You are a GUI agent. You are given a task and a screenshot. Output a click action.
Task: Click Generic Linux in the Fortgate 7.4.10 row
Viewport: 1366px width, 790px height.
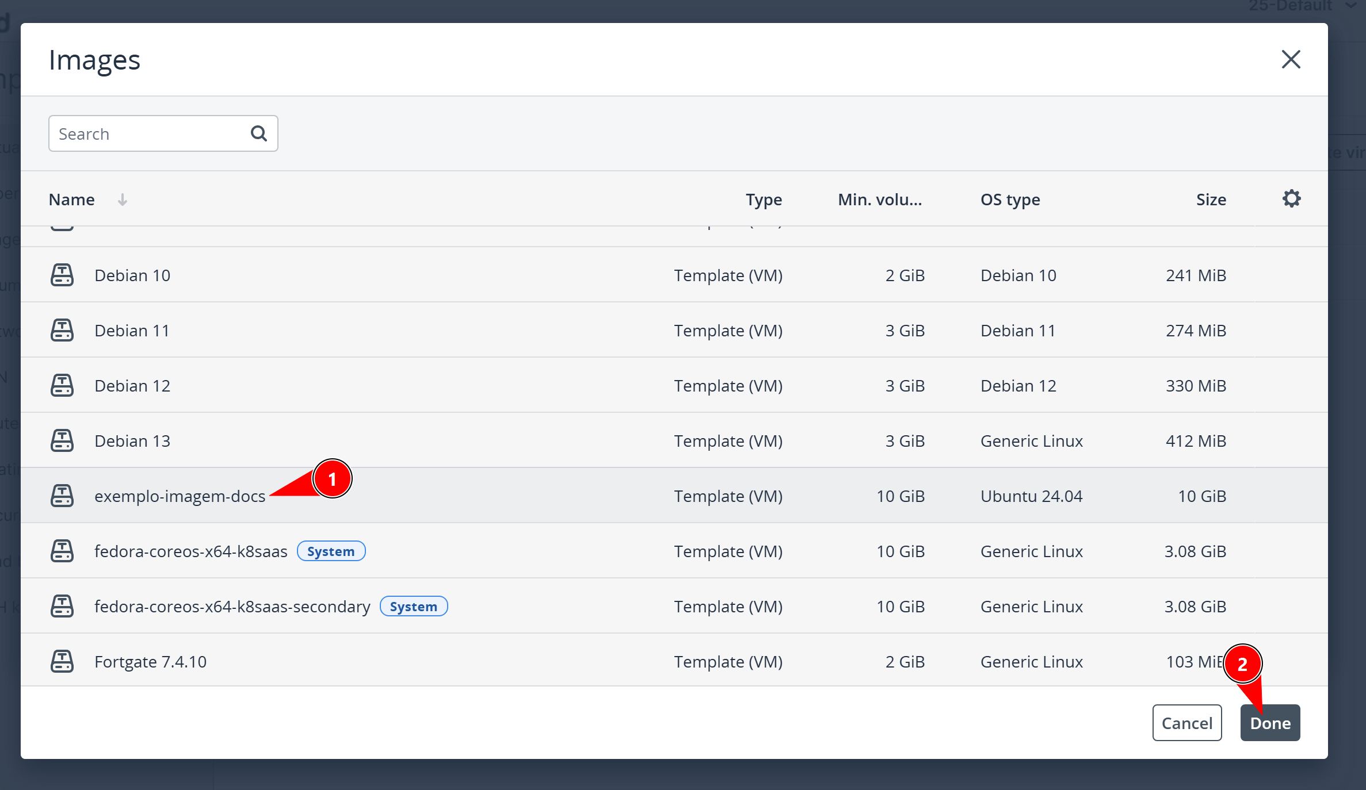1032,662
